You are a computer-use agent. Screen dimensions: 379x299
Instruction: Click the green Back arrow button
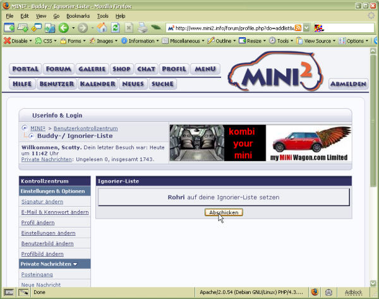(63, 28)
